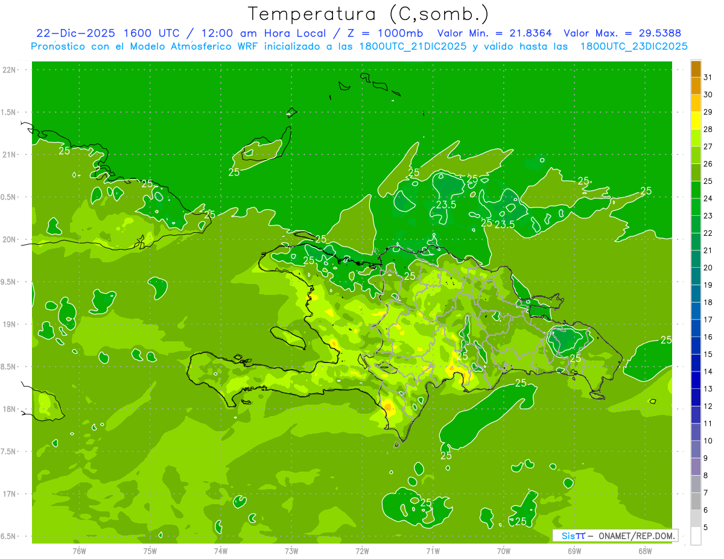Click the '22N' latitude axis label
Image resolution: width=724 pixels, height=559 pixels.
click(9, 69)
